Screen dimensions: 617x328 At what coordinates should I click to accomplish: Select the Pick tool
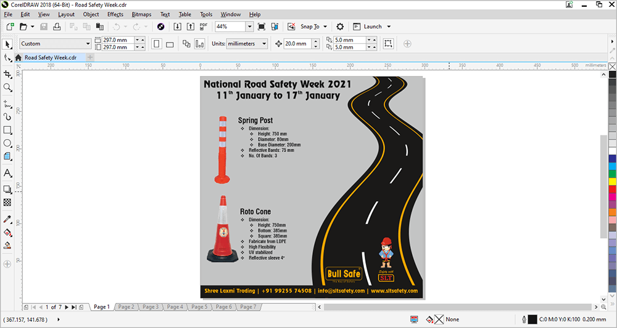tap(7, 44)
